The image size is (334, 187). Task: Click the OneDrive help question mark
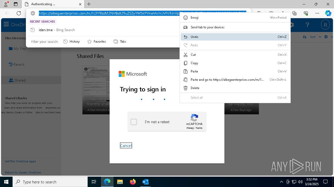coord(307,25)
